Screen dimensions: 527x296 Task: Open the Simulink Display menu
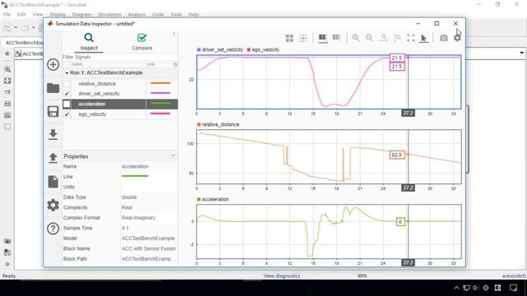click(x=58, y=15)
